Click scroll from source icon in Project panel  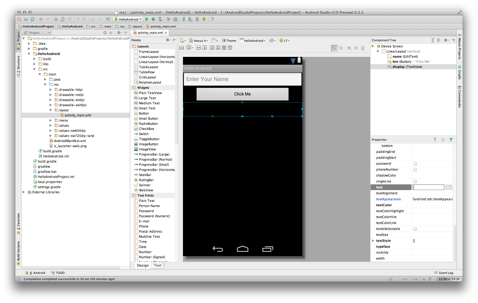105,33
